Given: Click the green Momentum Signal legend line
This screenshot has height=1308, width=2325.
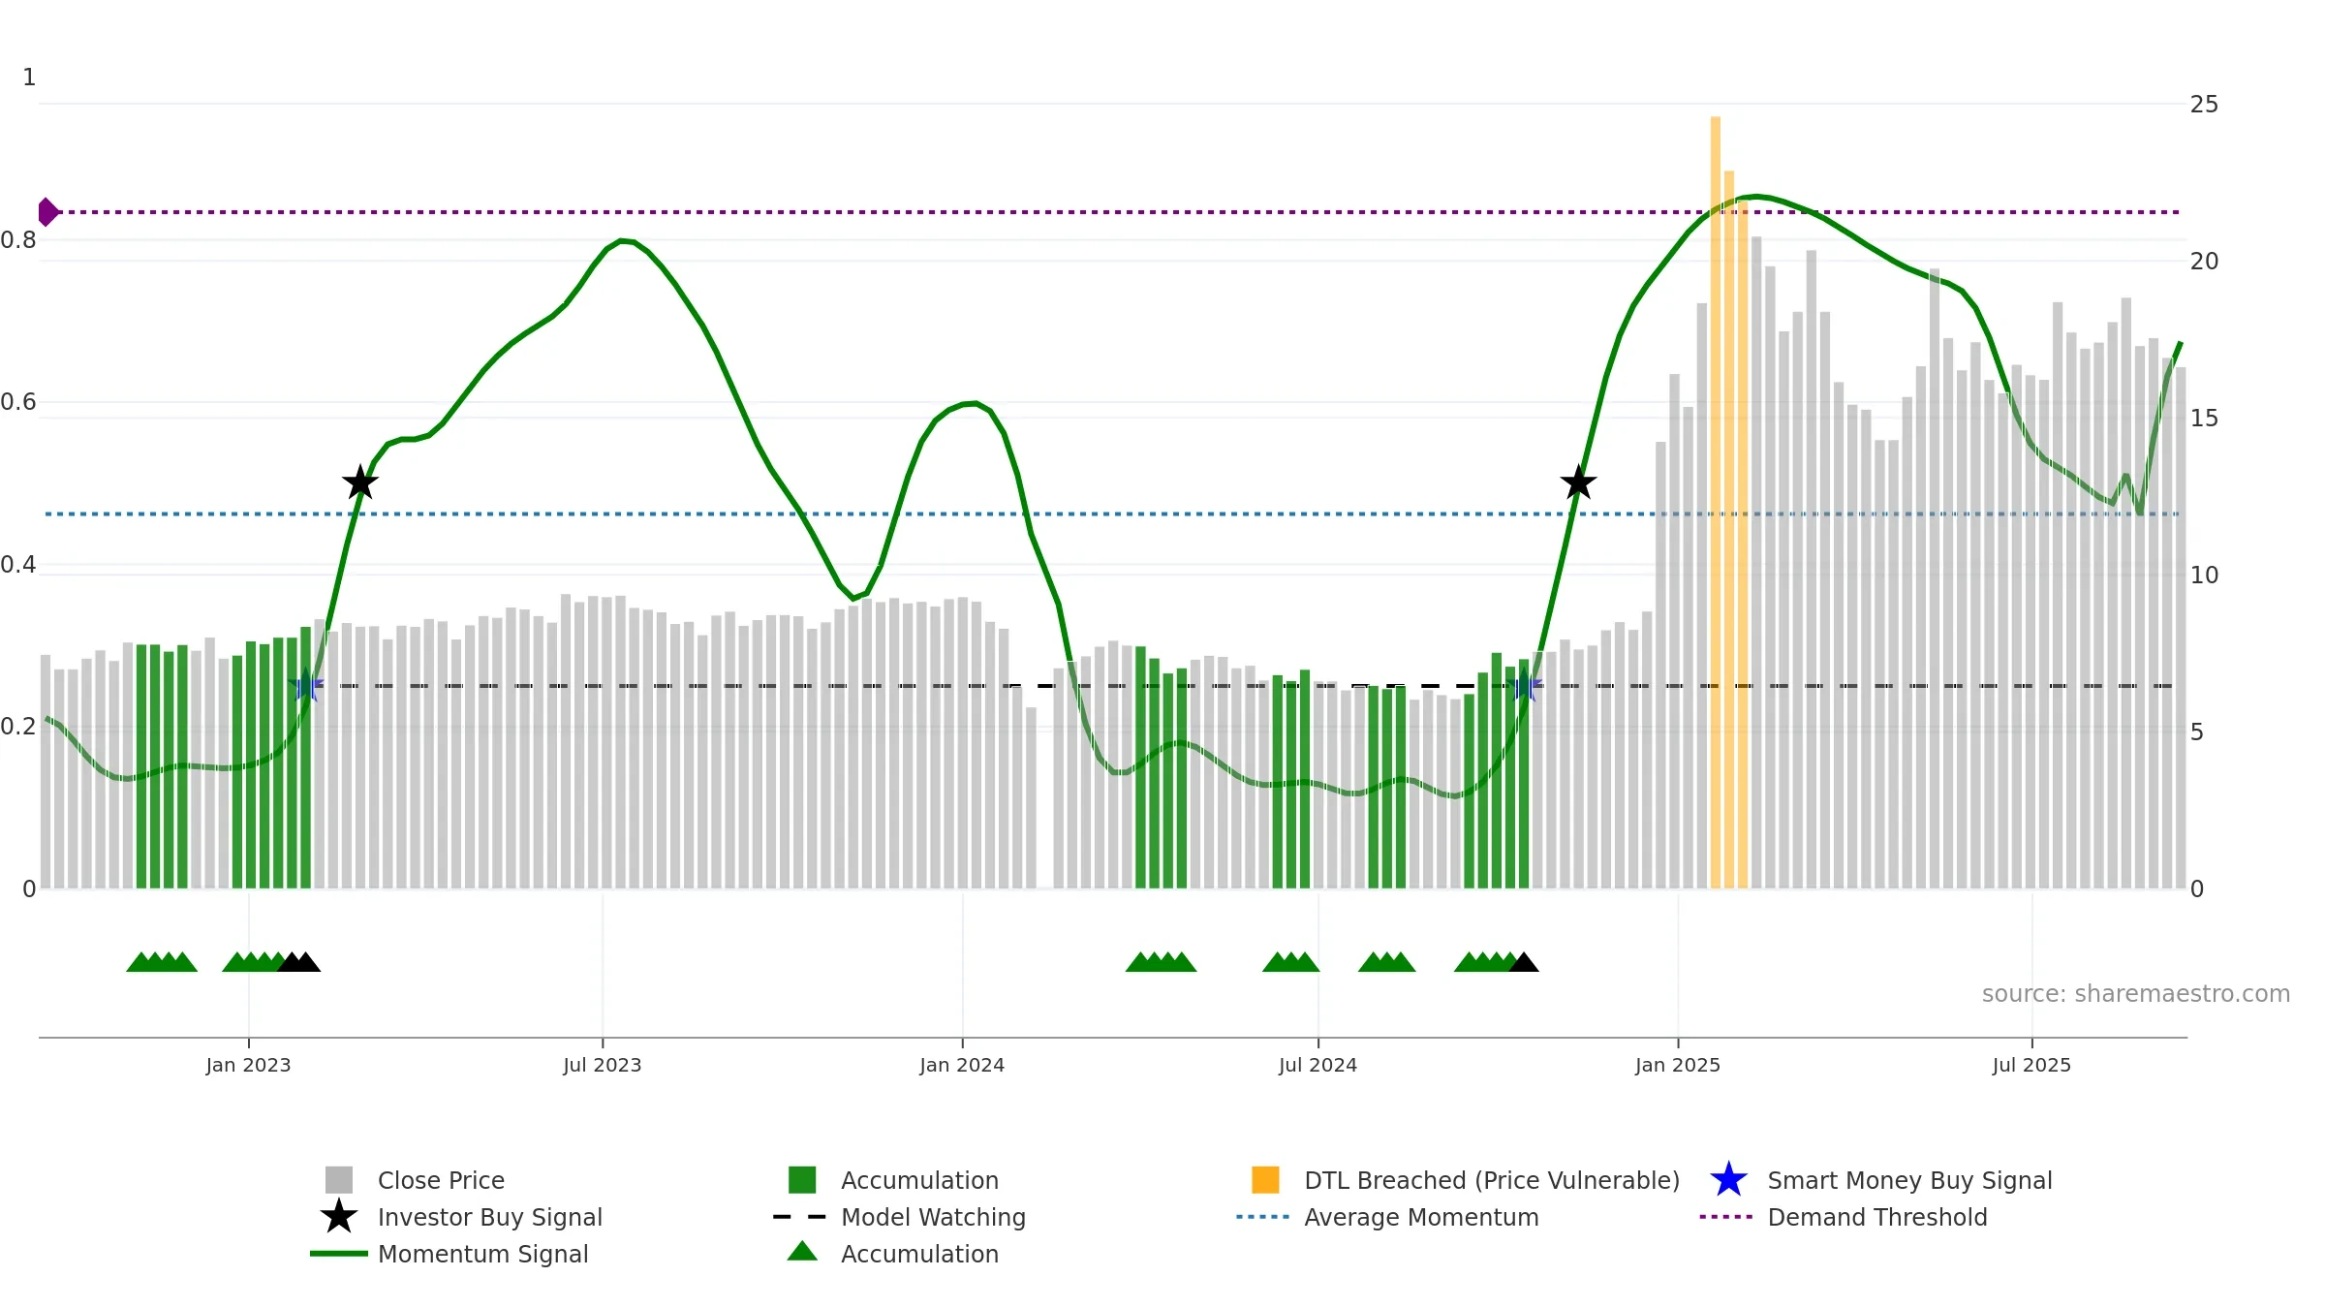Looking at the screenshot, I should 339,1254.
